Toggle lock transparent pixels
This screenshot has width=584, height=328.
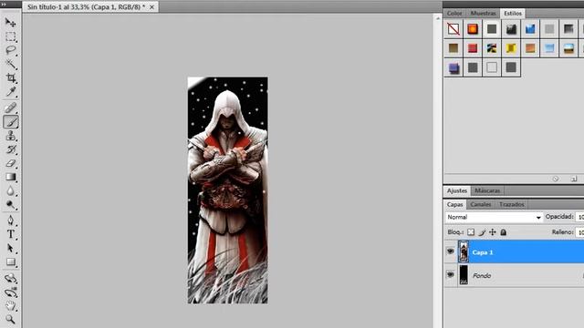(471, 232)
